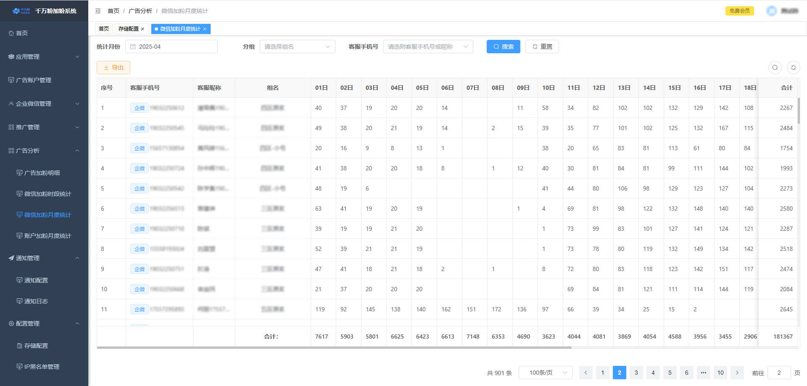Click the blue 搜索 button

503,47
